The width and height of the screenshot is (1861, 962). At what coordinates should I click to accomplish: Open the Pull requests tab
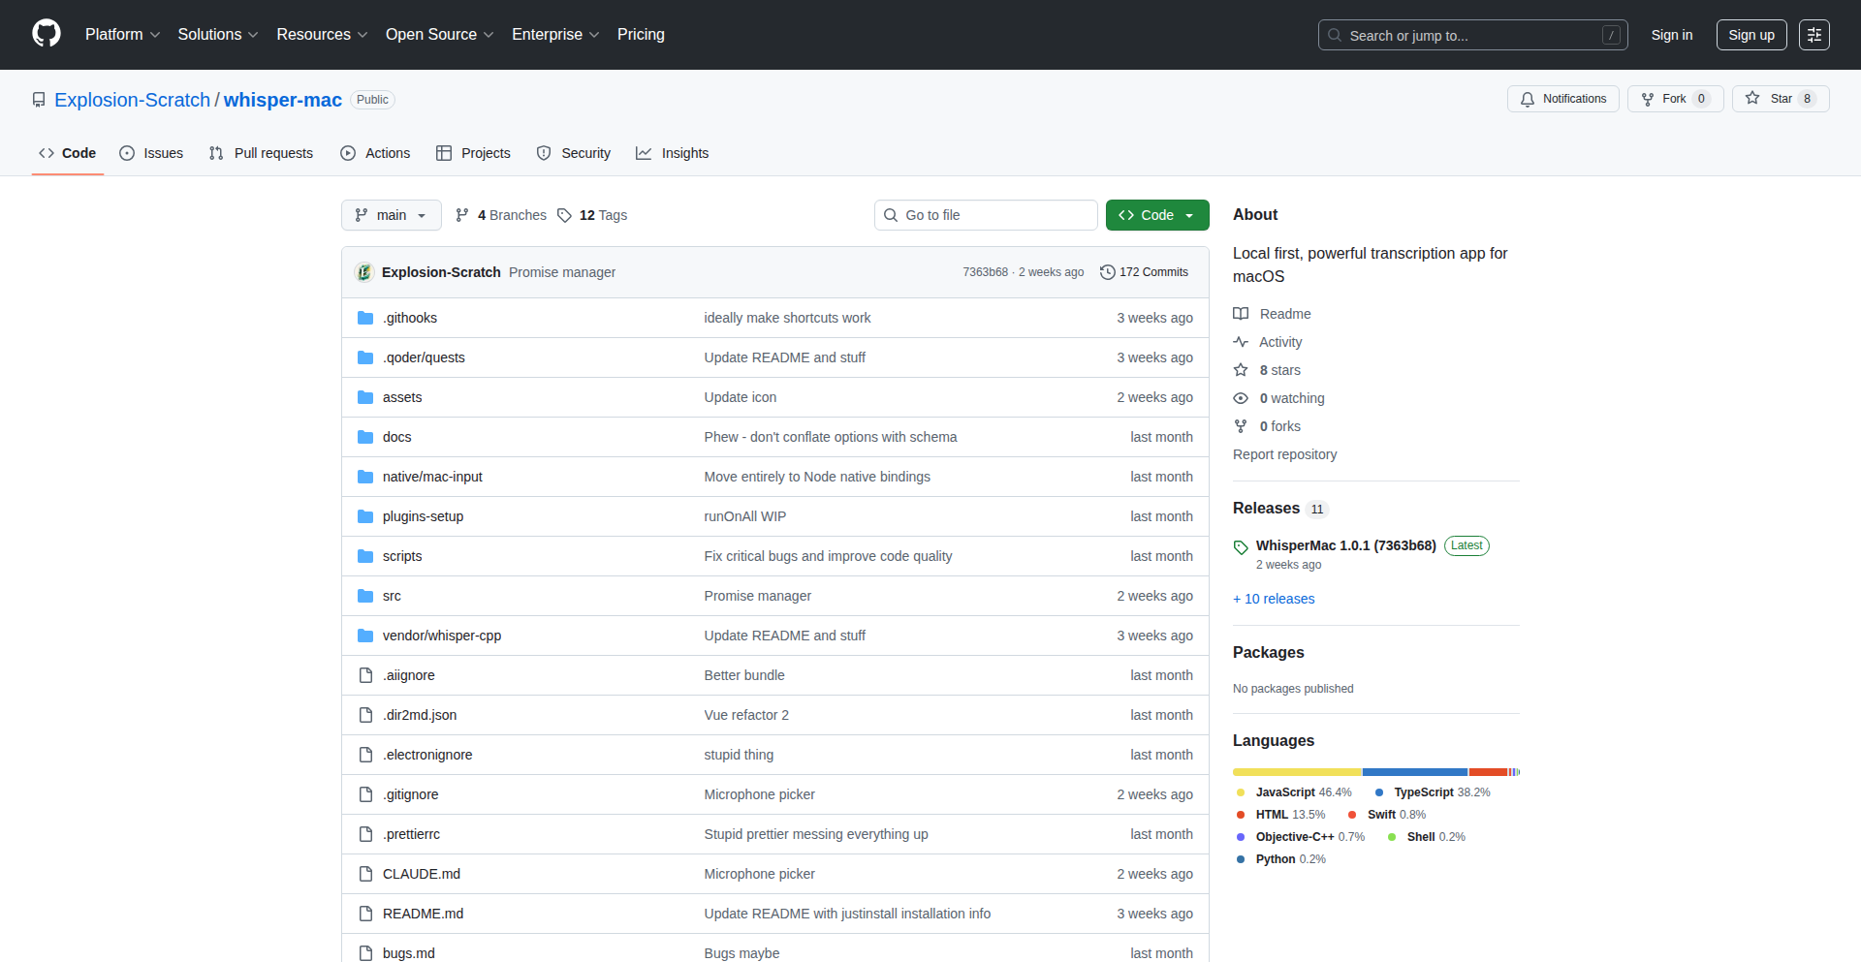tap(261, 153)
